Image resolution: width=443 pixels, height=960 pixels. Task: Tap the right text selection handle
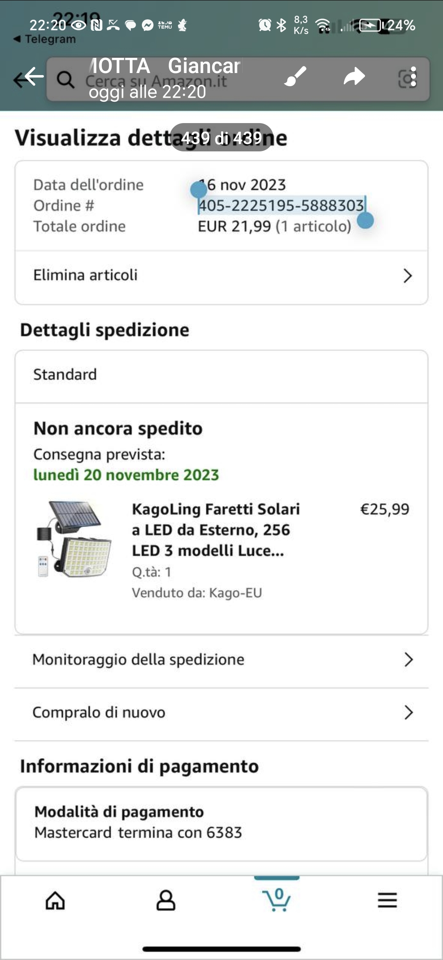365,220
